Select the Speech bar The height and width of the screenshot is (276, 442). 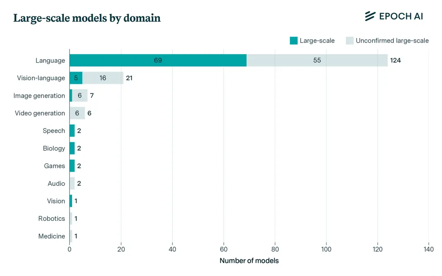coord(72,131)
